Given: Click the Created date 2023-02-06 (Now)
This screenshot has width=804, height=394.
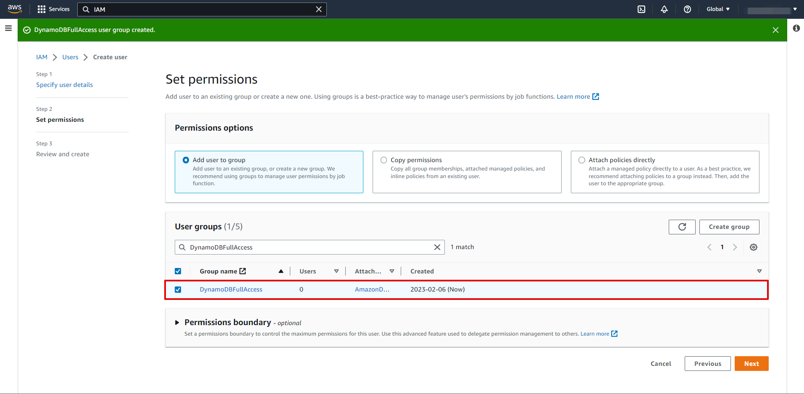Looking at the screenshot, I should coord(437,289).
